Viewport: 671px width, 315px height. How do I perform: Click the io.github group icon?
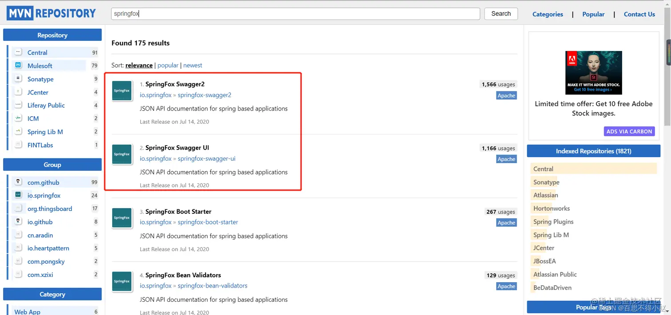point(18,222)
